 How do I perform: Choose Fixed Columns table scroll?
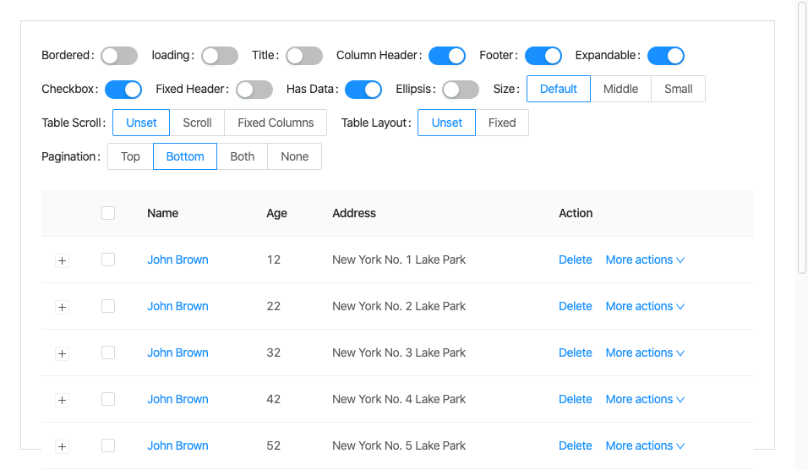coord(276,123)
